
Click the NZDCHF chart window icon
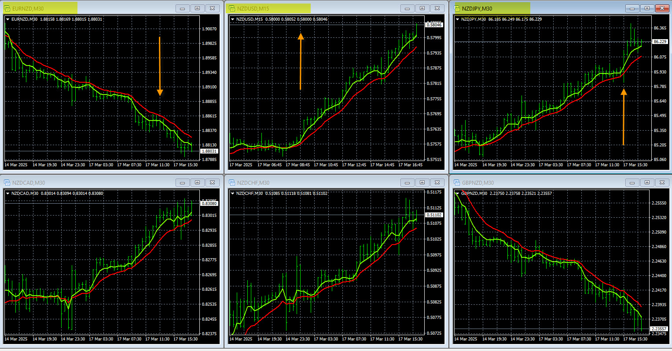232,183
